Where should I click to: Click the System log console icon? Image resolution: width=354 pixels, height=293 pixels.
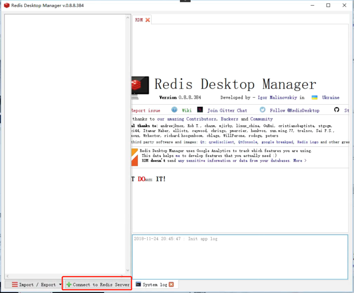[138, 284]
